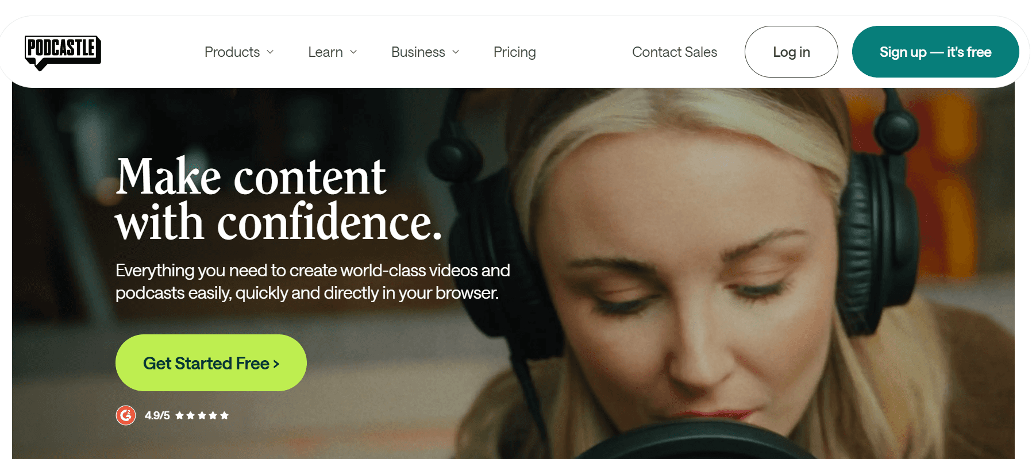Click the Sign up — it's free button

[935, 52]
